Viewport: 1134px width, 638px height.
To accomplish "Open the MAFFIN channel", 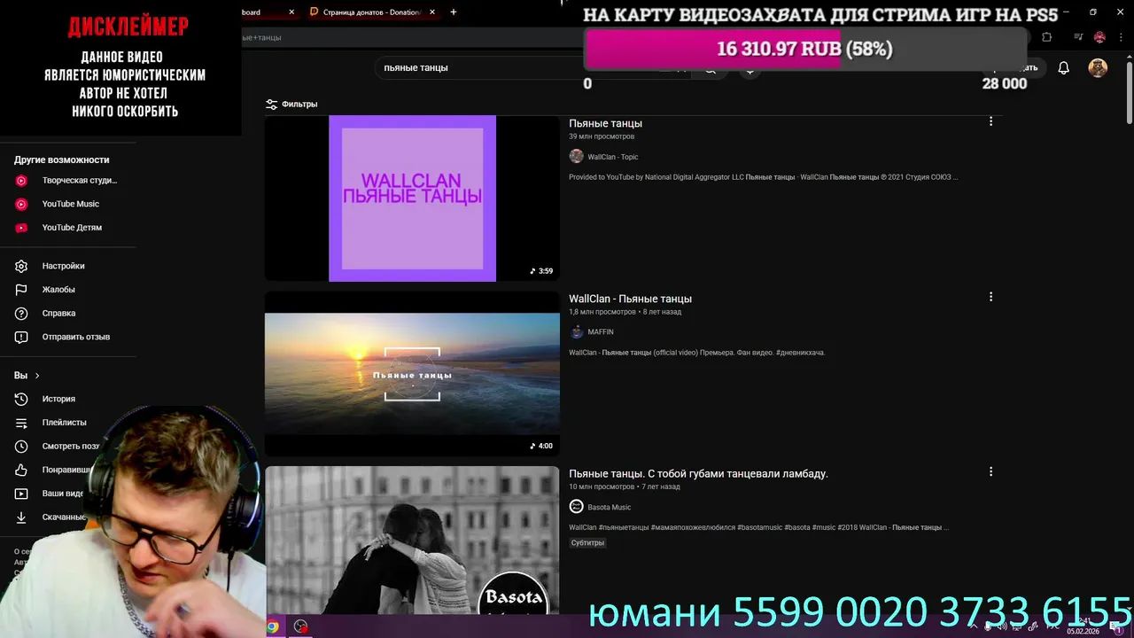I will coord(601,331).
